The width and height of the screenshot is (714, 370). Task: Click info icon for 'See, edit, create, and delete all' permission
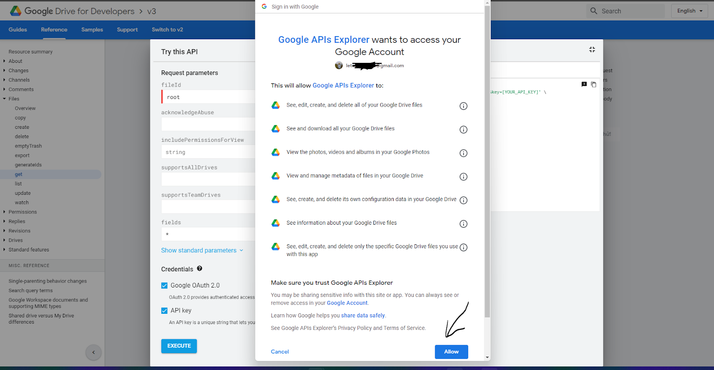click(x=464, y=106)
